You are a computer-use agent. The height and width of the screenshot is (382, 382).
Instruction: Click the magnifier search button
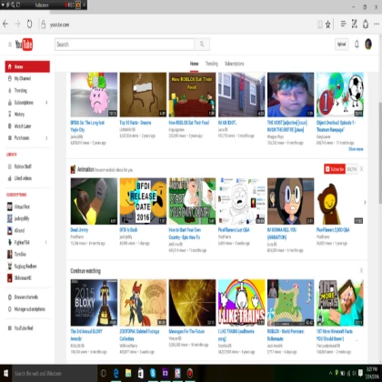pyautogui.click(x=202, y=45)
